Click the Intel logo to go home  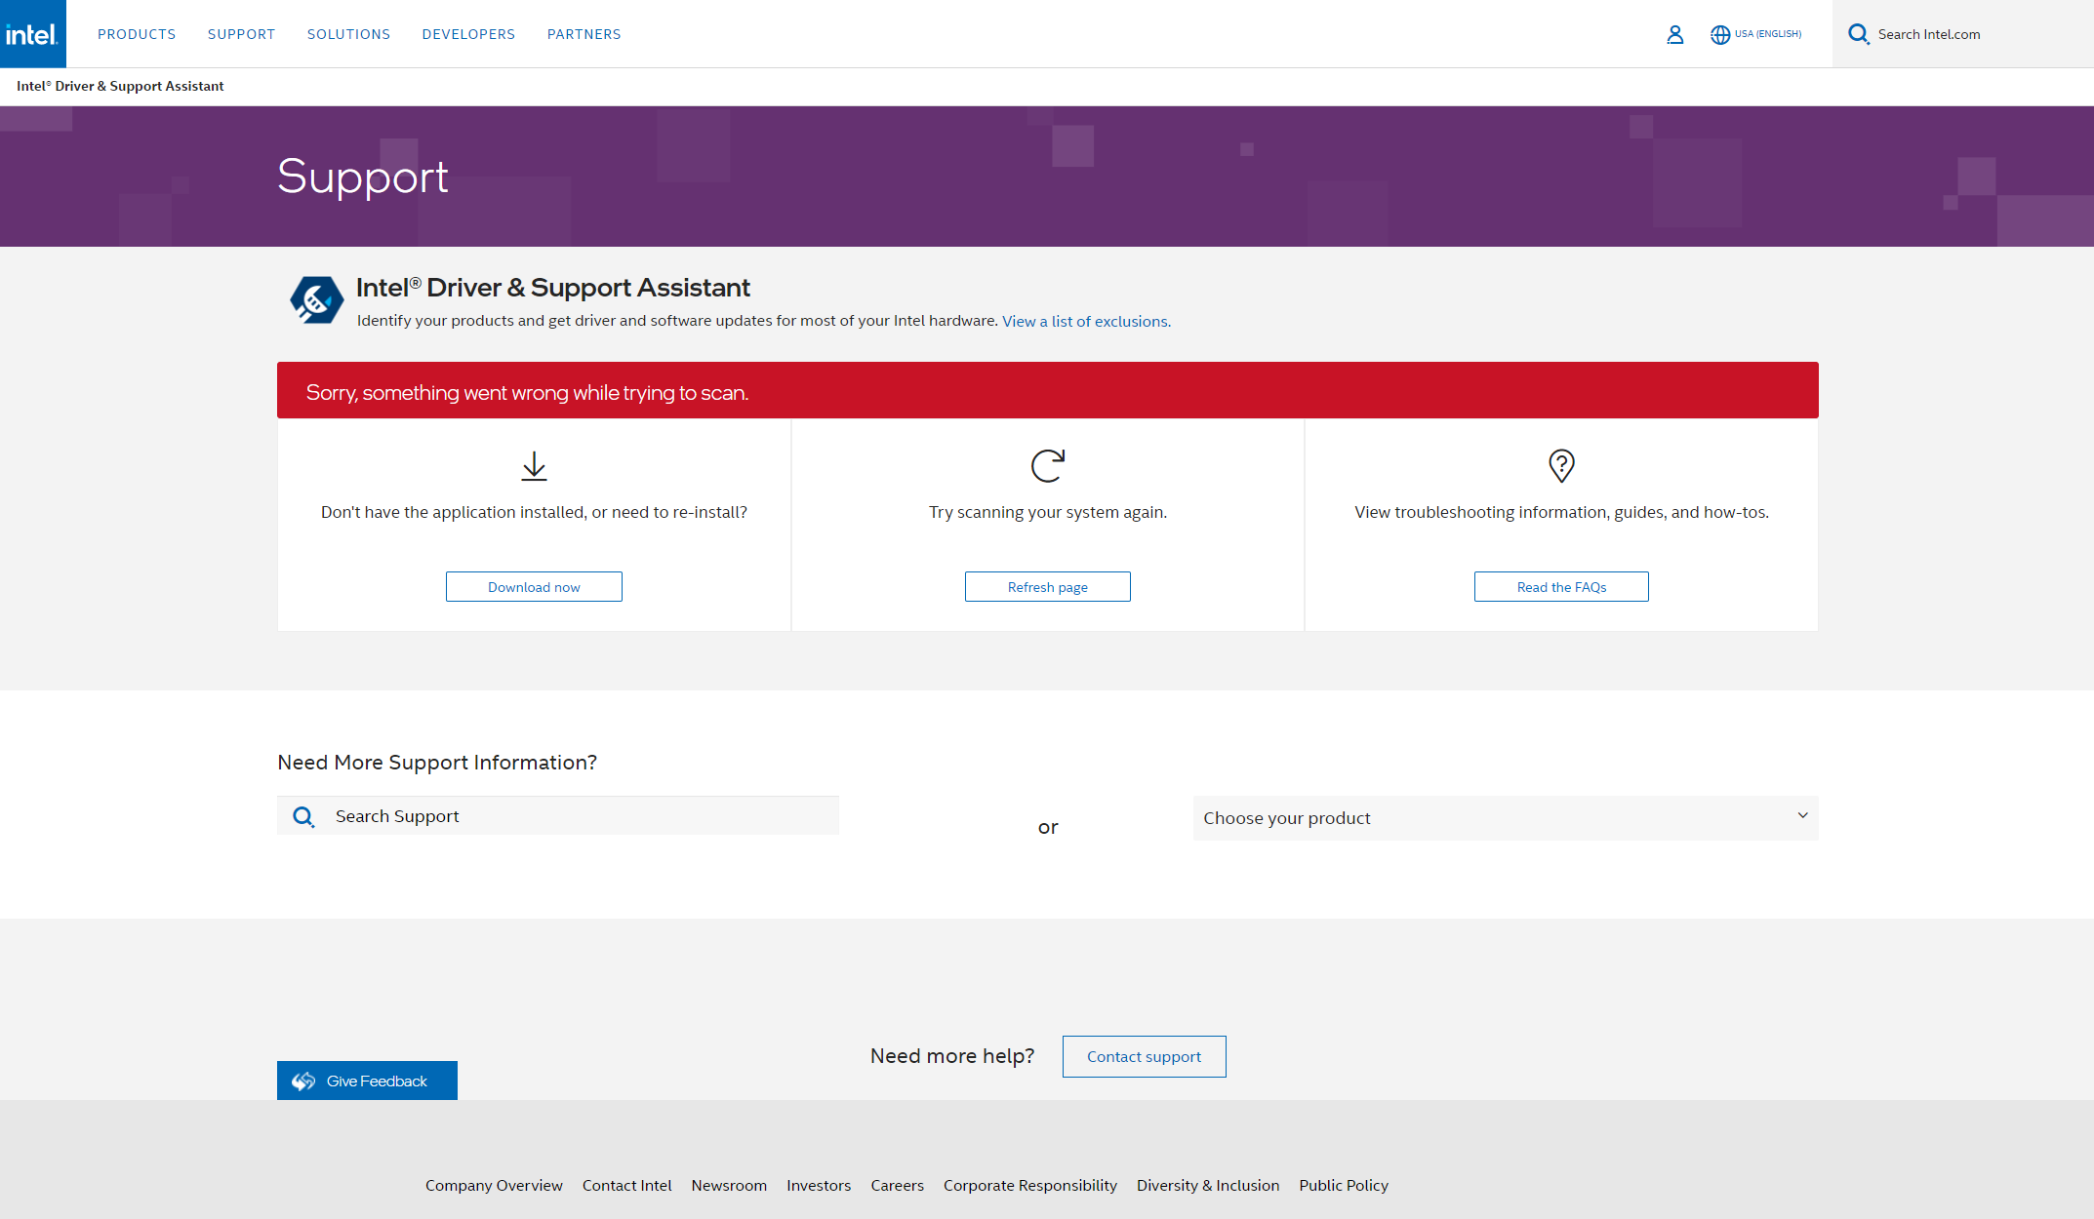click(32, 33)
